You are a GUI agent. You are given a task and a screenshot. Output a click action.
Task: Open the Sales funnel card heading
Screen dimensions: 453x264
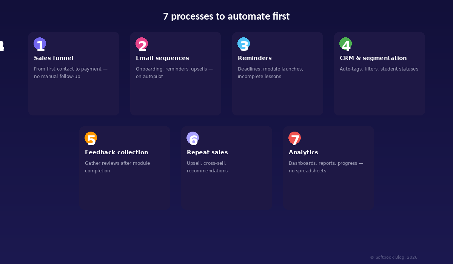coord(54,58)
